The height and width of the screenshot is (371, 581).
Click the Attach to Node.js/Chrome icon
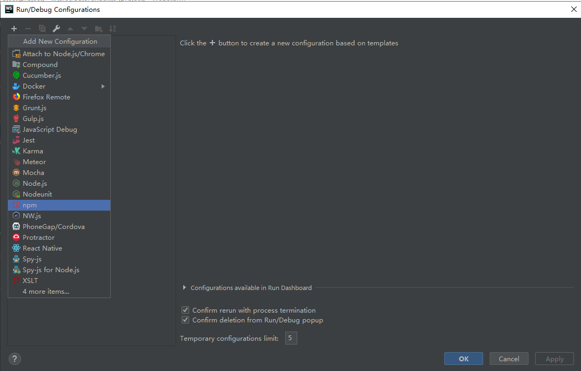pos(16,53)
